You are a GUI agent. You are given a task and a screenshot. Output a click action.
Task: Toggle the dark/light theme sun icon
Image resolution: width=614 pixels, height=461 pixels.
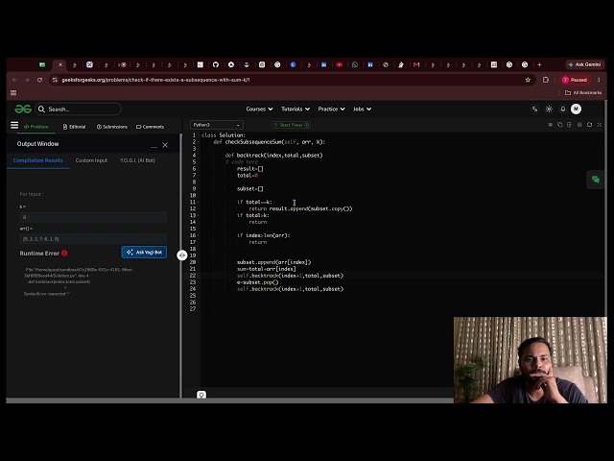(549, 109)
